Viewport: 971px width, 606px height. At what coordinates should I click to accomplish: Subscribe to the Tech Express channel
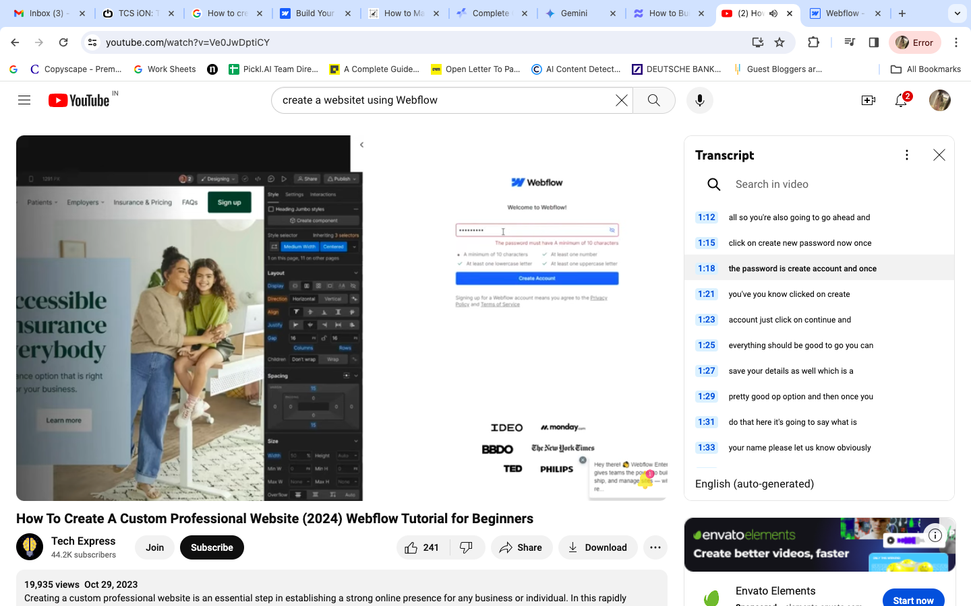pyautogui.click(x=212, y=547)
